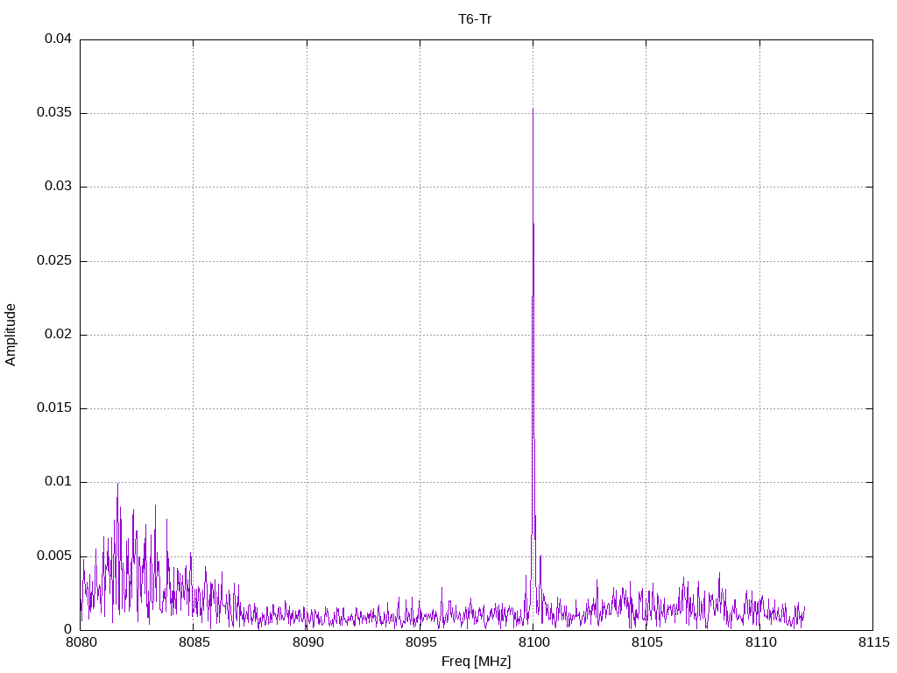Click the tip of the 8100 MHz peak
This screenshot has width=897, height=673.
[533, 108]
